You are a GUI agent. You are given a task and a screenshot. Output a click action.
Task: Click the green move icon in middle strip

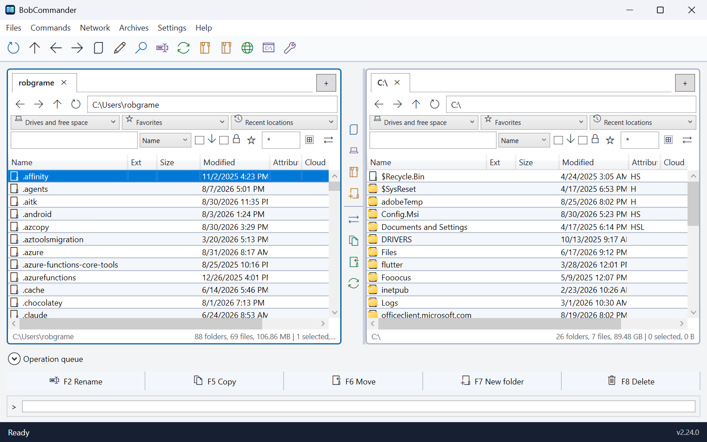tap(353, 262)
